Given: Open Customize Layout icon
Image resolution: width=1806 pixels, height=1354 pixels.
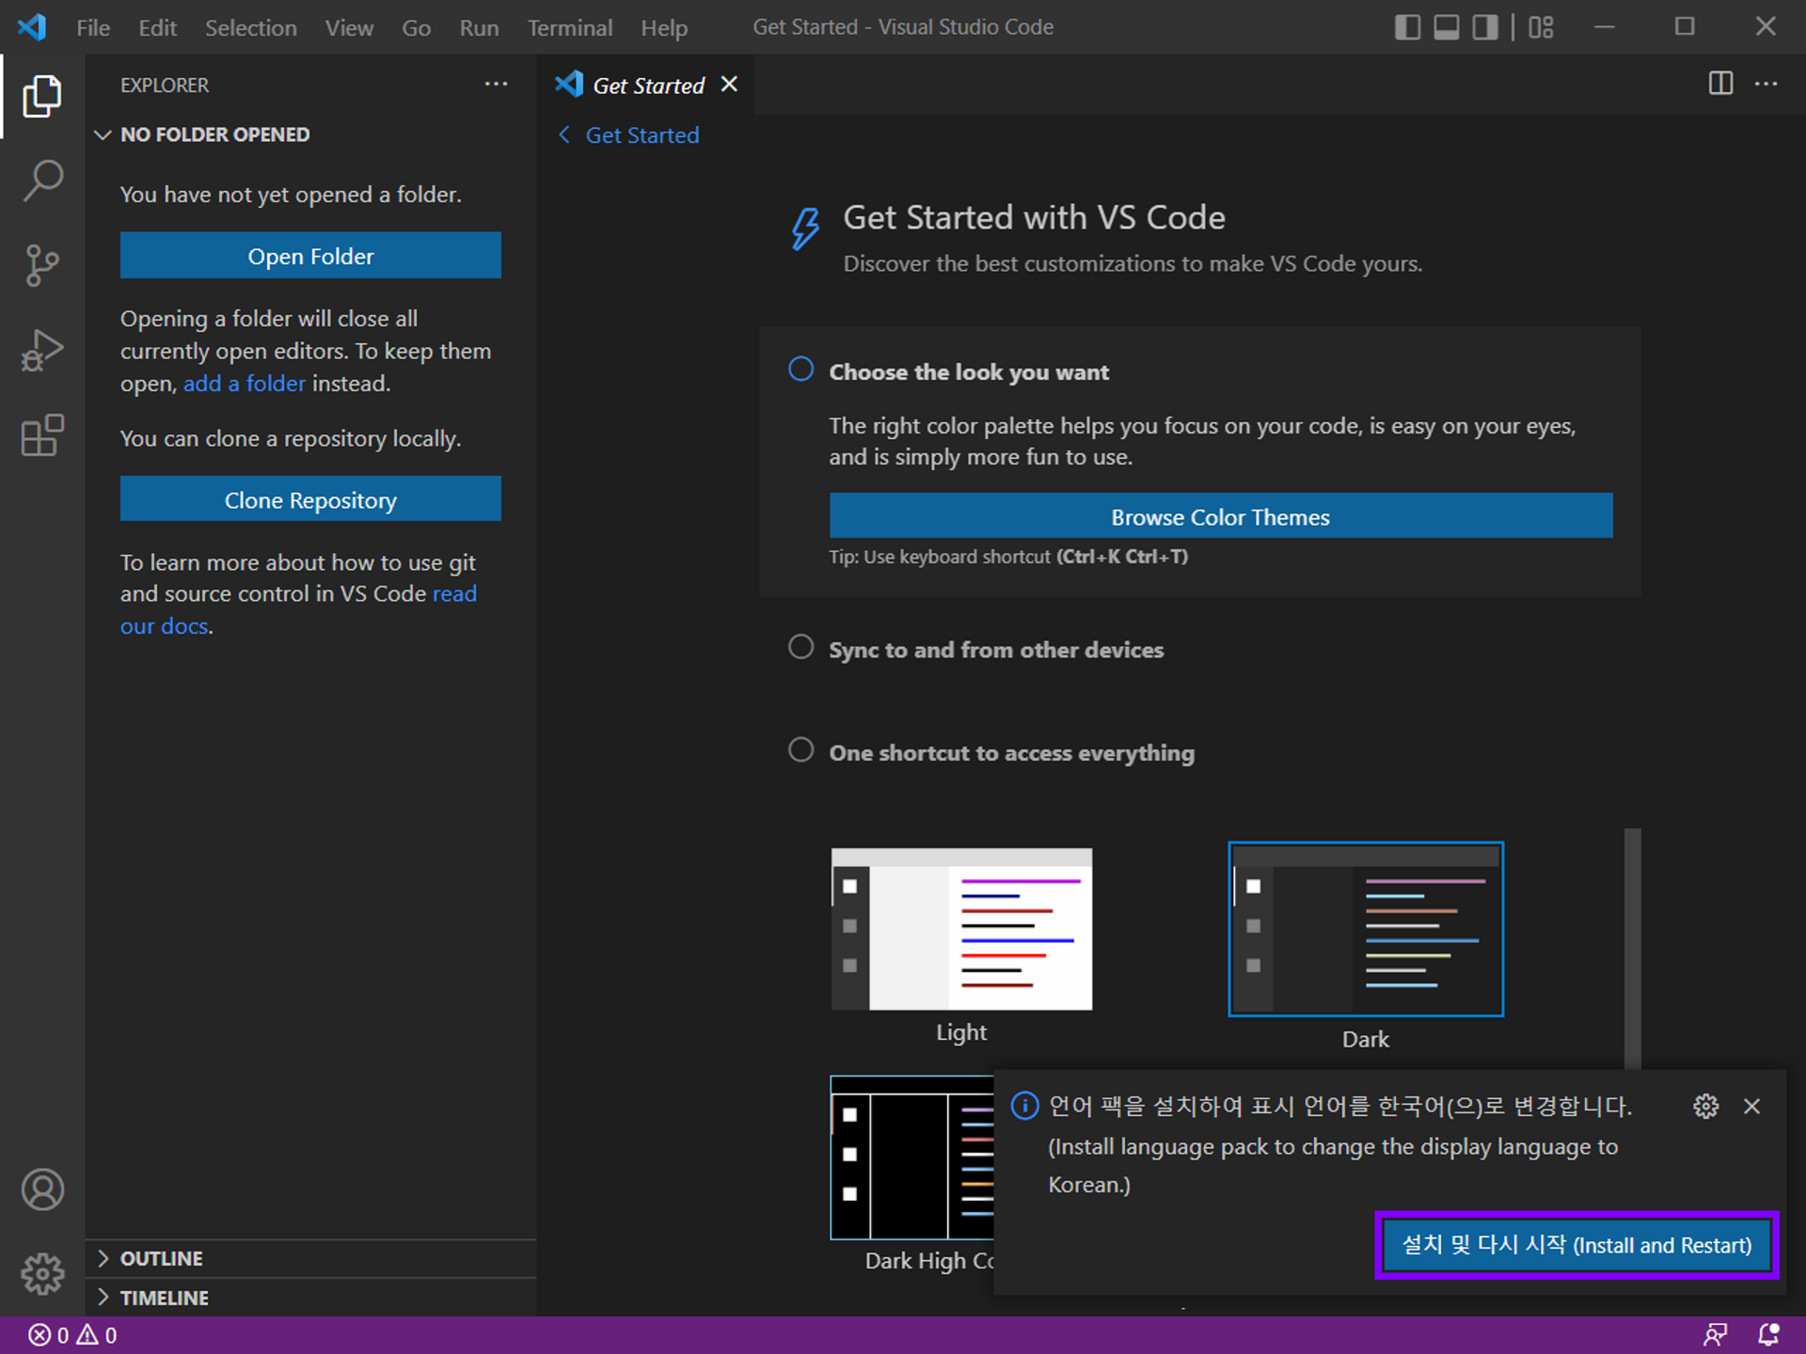Looking at the screenshot, I should [1541, 27].
